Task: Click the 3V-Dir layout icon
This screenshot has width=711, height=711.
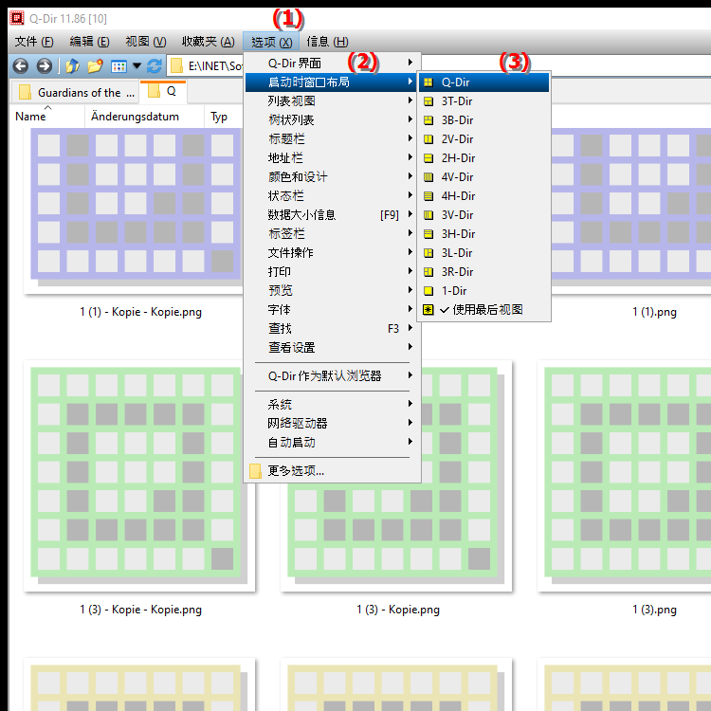Action: click(x=428, y=215)
